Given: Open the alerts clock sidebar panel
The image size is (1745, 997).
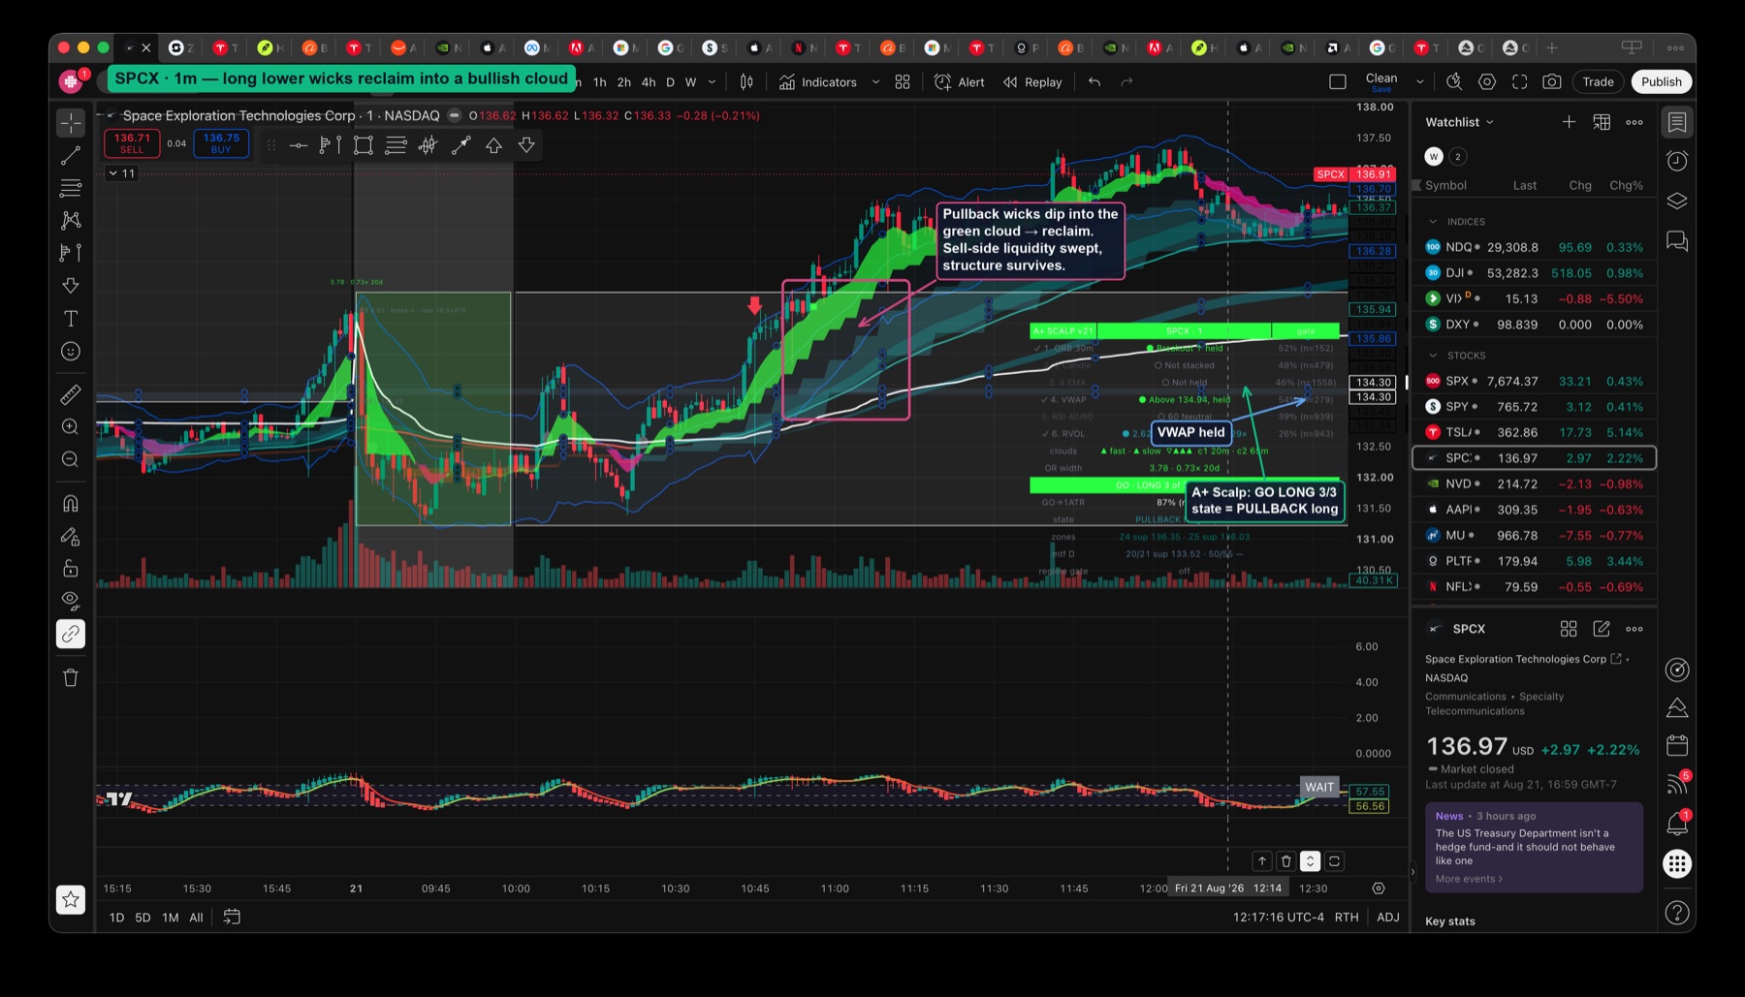Looking at the screenshot, I should (1677, 161).
